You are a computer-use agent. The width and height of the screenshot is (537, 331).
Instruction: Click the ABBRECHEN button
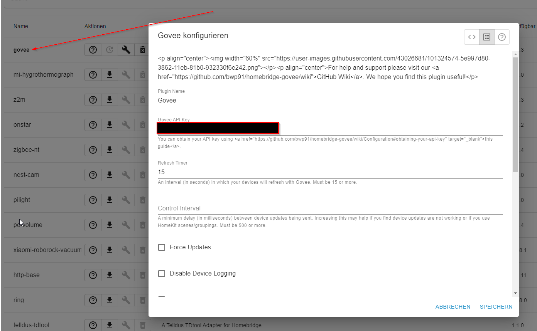453,307
